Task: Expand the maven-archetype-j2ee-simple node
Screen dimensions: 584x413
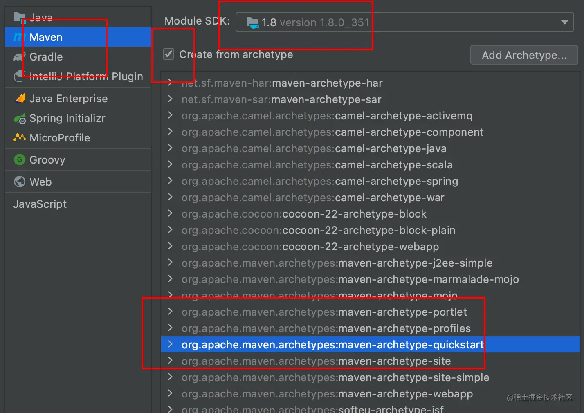Action: (170, 263)
